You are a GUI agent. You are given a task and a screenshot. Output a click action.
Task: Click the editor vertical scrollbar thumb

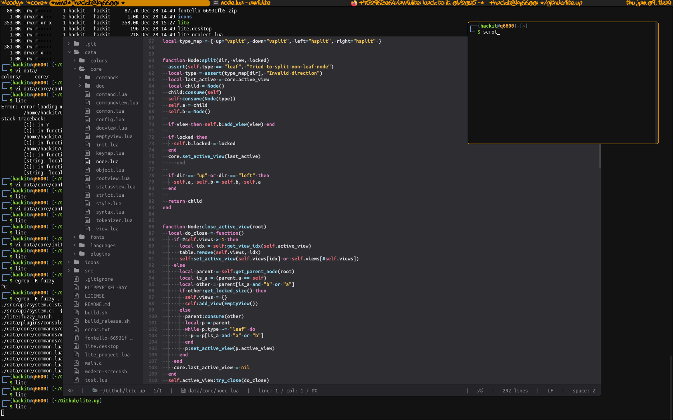(600, 156)
